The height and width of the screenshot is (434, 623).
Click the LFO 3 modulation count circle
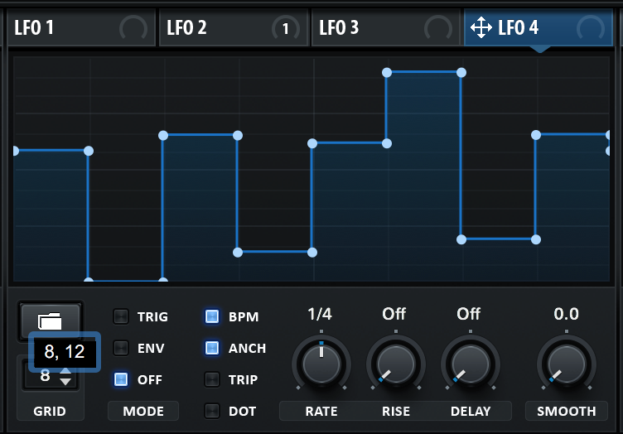click(x=438, y=29)
